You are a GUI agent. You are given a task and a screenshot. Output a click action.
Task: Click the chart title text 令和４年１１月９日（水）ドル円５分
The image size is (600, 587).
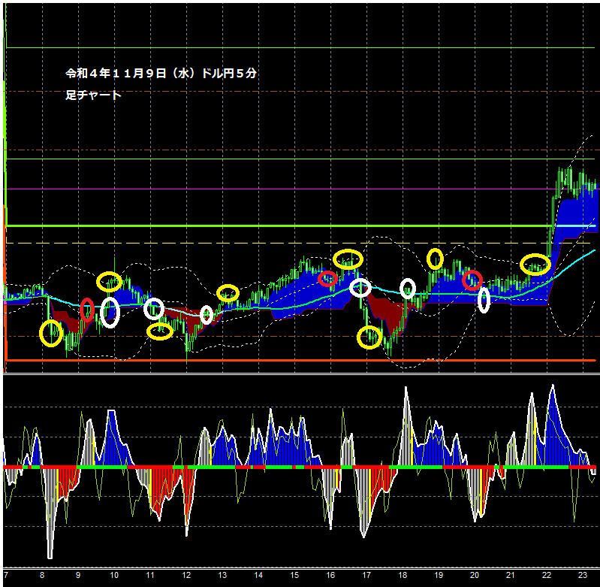click(x=161, y=73)
